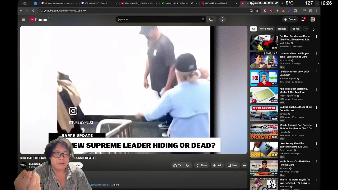Options menu for Samsung S26 Ultra video
This screenshot has height=190, width=338.
click(316, 54)
